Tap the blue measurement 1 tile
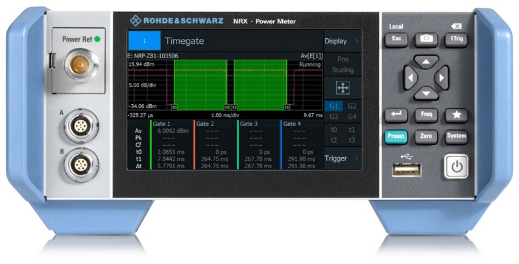Viewport: 519px width, 264px height. pyautogui.click(x=144, y=41)
